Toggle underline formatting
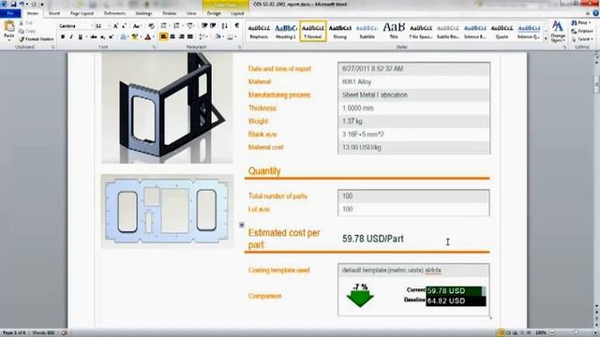The width and height of the screenshot is (600, 337). coord(80,37)
